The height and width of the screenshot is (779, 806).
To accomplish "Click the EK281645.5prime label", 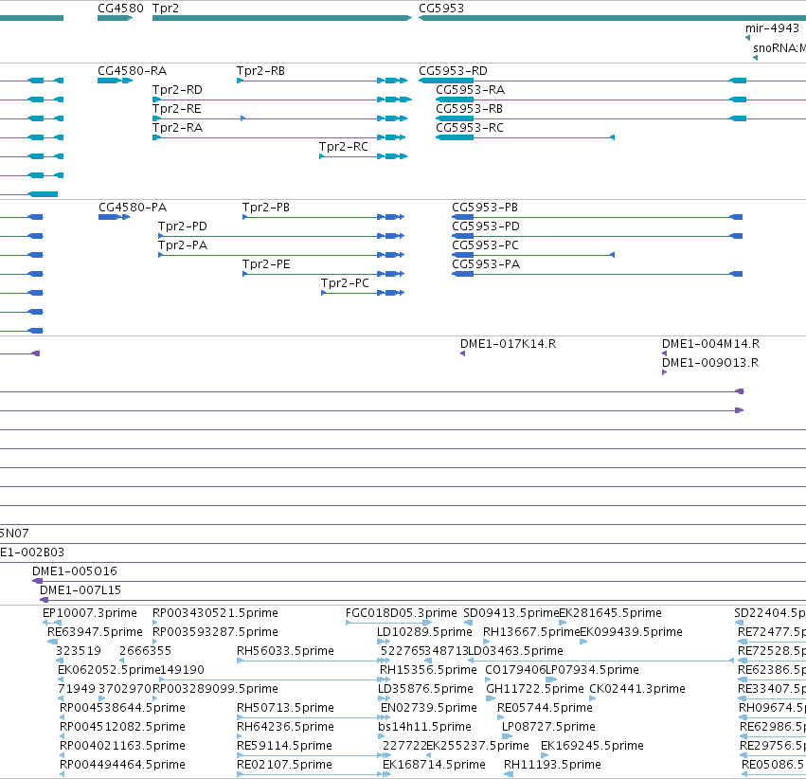I will coord(610,613).
